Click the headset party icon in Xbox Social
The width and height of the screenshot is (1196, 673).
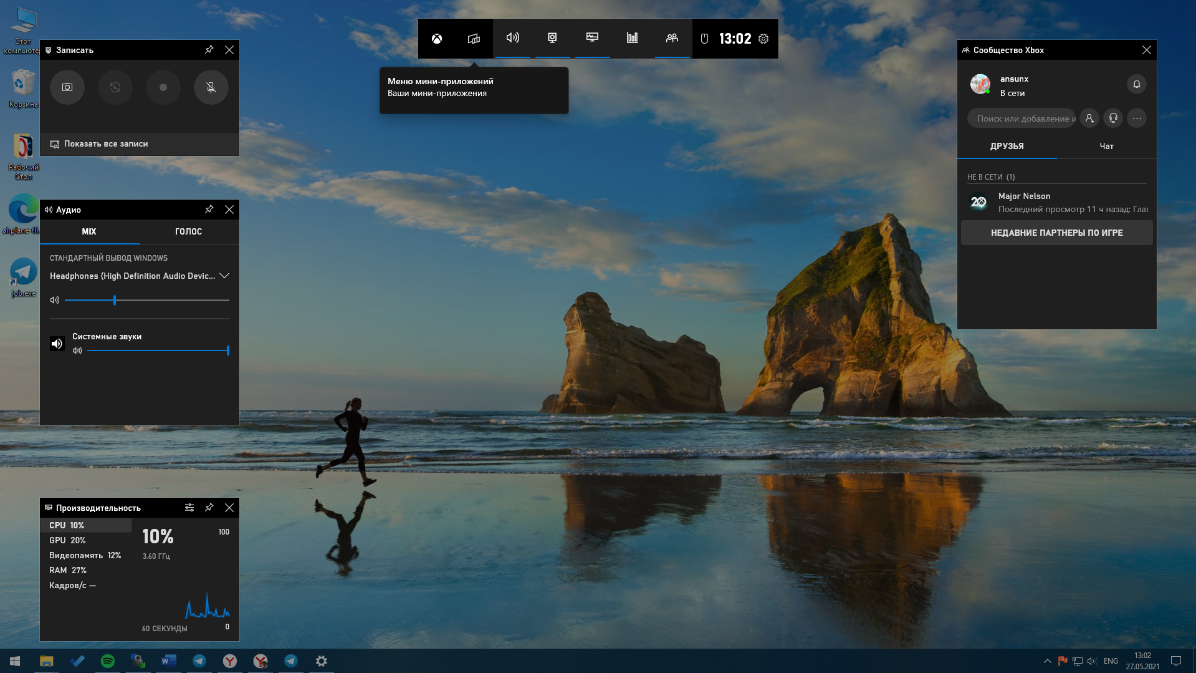pyautogui.click(x=1113, y=118)
